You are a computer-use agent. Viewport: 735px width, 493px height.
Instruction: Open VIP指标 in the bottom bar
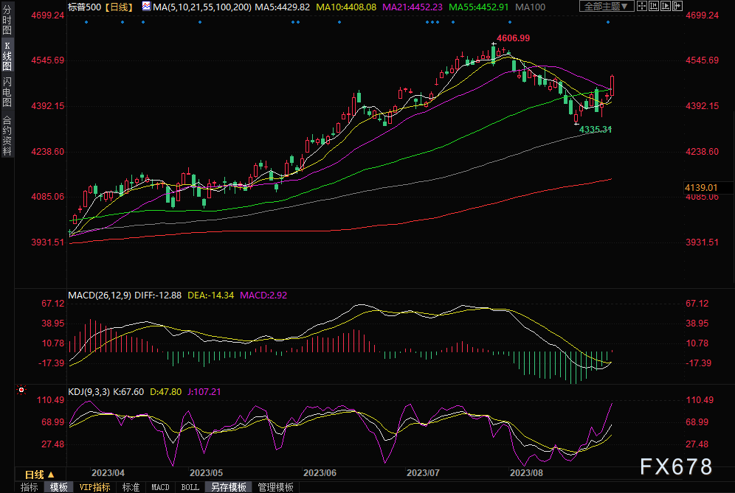tap(94, 487)
